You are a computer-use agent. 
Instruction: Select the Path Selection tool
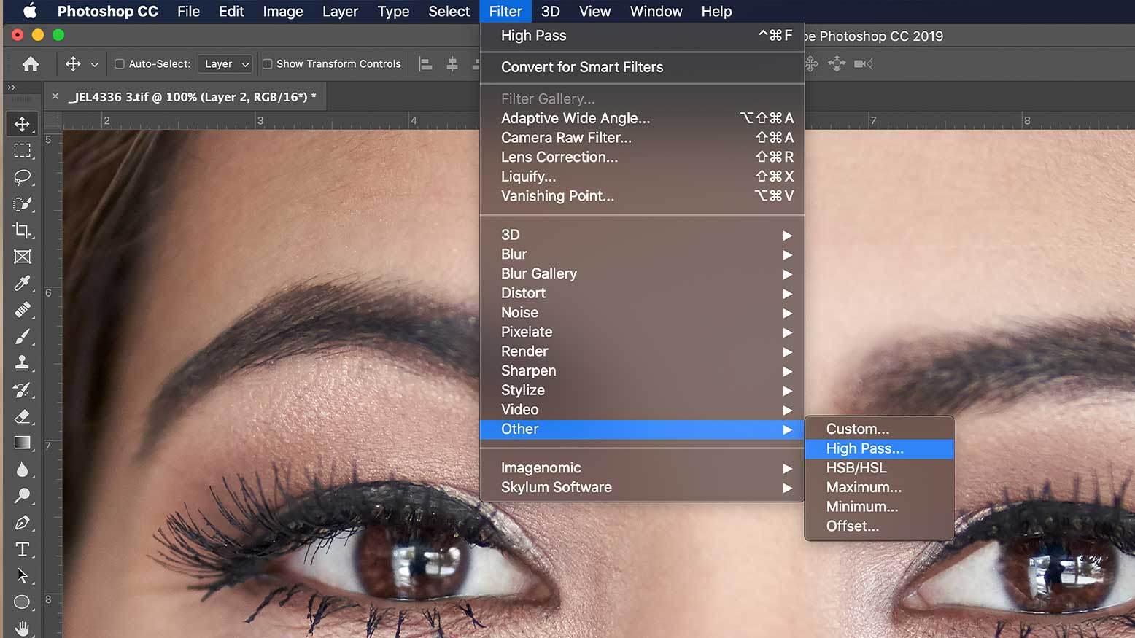(x=22, y=575)
